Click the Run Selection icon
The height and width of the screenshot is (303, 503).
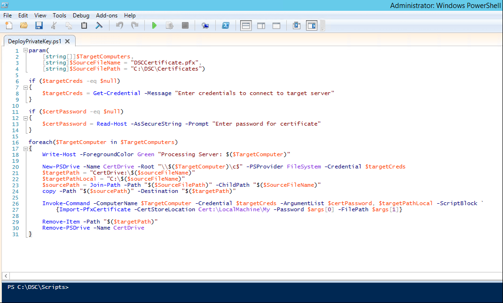point(169,25)
